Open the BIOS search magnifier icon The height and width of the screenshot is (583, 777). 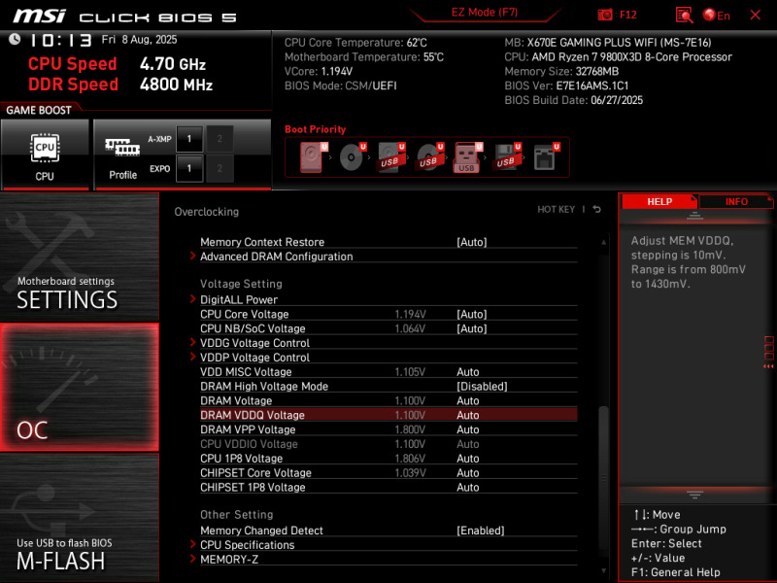684,15
